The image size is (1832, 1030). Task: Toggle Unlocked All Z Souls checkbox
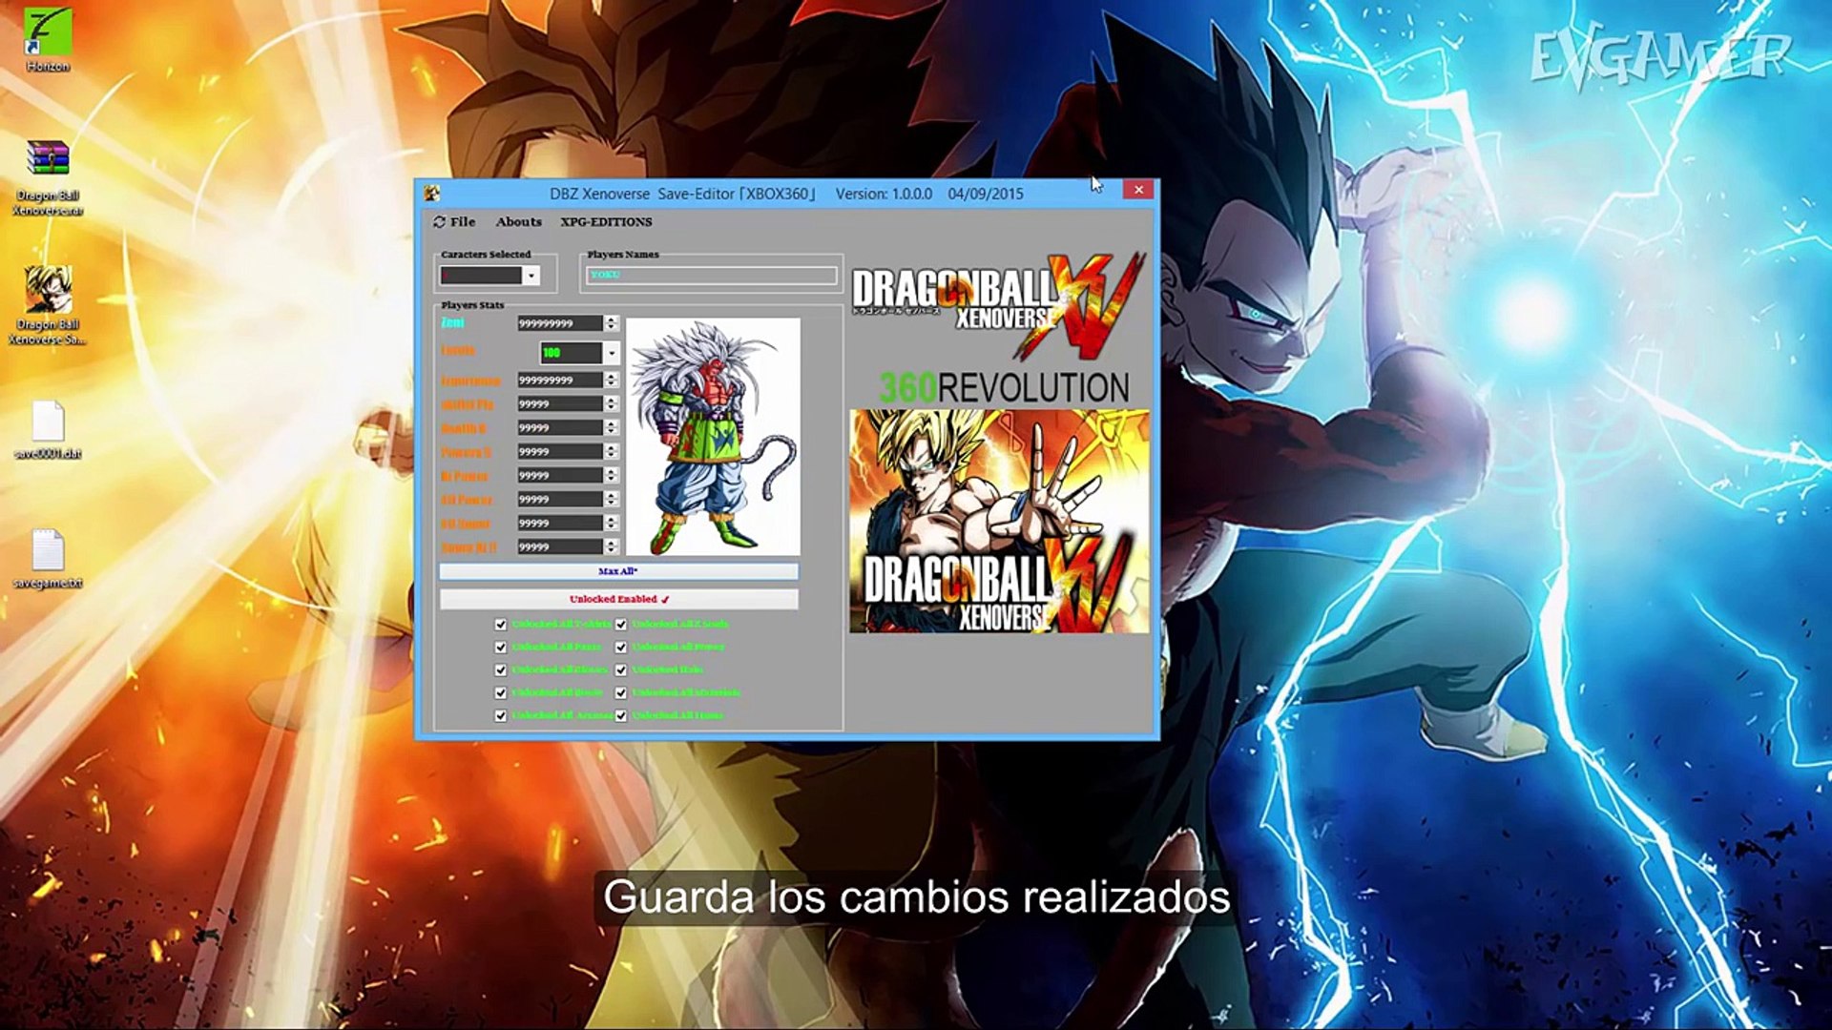621,625
